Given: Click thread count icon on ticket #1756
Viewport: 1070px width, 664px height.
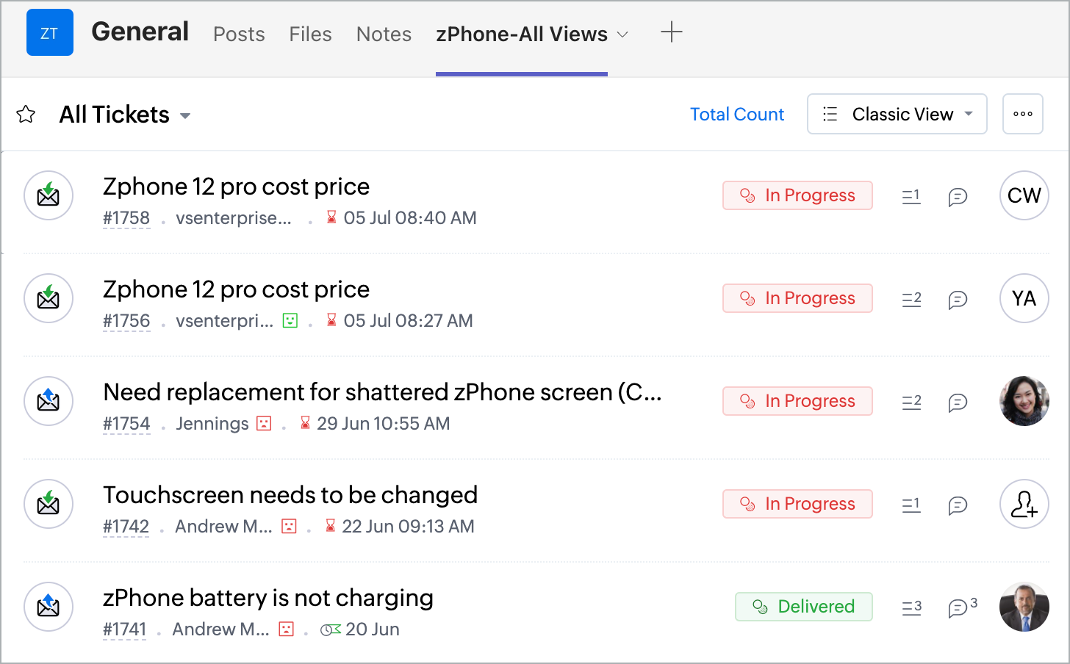Looking at the screenshot, I should 911,299.
